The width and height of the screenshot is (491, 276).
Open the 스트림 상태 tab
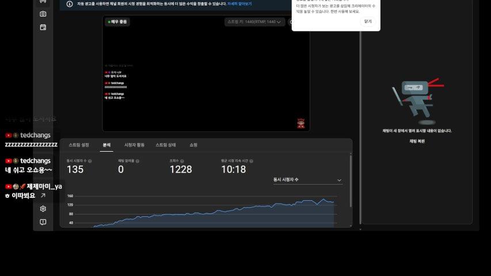point(166,145)
